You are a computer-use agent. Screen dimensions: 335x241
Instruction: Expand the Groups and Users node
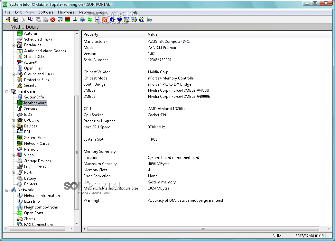(x=13, y=74)
